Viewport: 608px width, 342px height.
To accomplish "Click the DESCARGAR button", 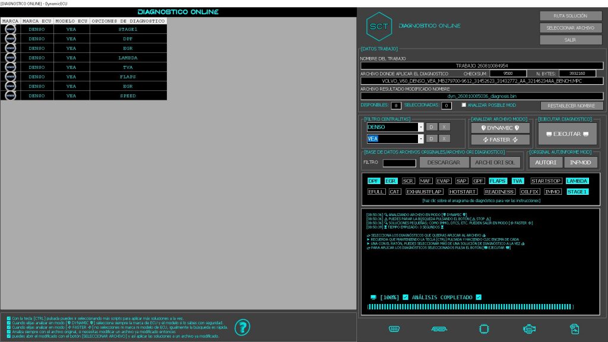I will pyautogui.click(x=444, y=163).
